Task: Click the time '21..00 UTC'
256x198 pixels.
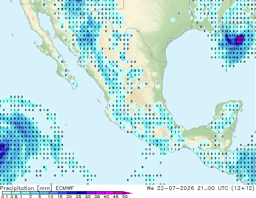Action: coord(212,188)
